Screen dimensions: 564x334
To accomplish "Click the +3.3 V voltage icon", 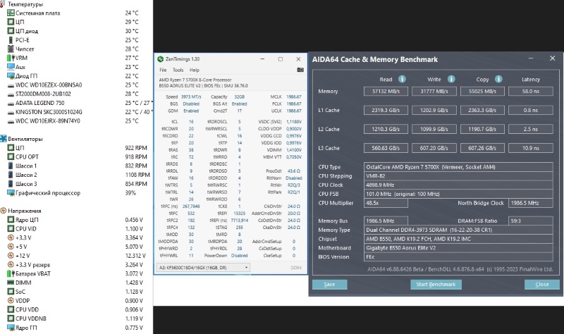I will point(11,237).
